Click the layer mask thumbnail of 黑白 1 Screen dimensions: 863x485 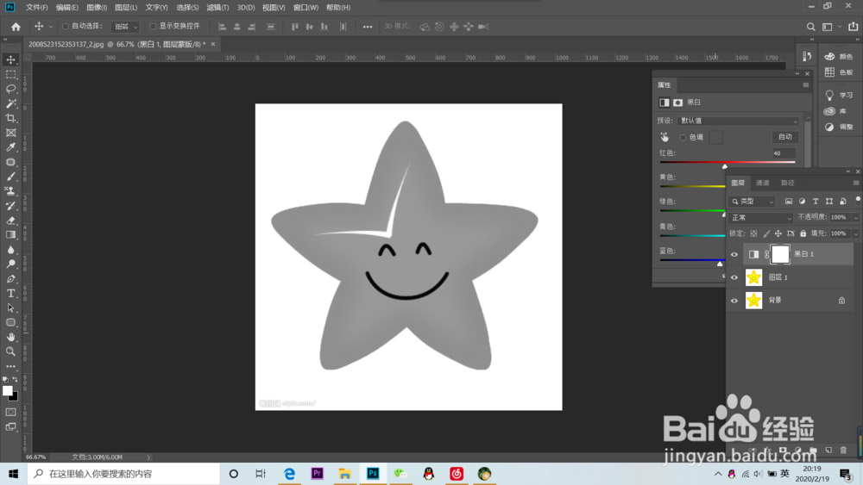779,254
